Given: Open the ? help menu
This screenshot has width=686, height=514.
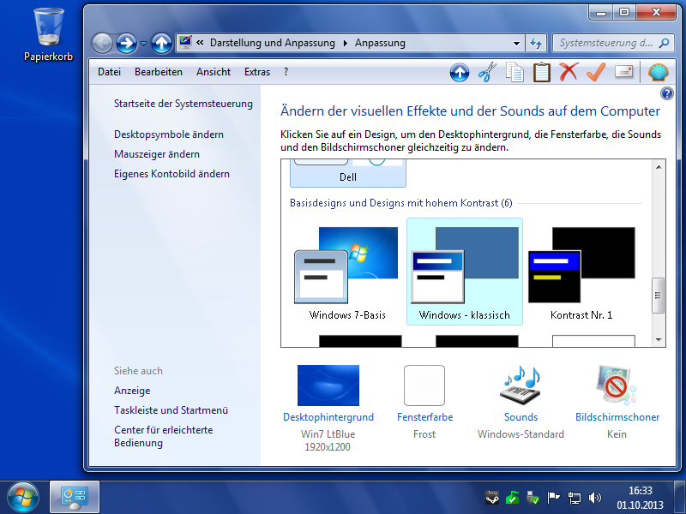Looking at the screenshot, I should pos(286,72).
